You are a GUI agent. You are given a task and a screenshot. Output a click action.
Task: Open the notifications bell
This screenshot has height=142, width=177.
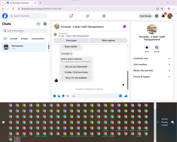[163, 16]
